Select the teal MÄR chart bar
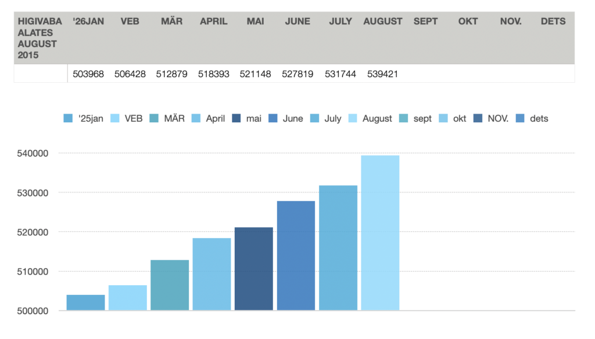Image resolution: width=595 pixels, height=339 pixels. [x=170, y=285]
